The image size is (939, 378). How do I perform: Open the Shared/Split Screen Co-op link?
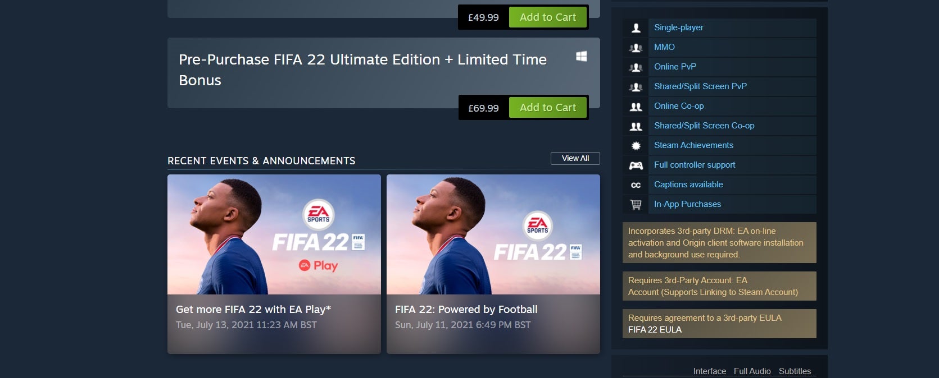704,126
